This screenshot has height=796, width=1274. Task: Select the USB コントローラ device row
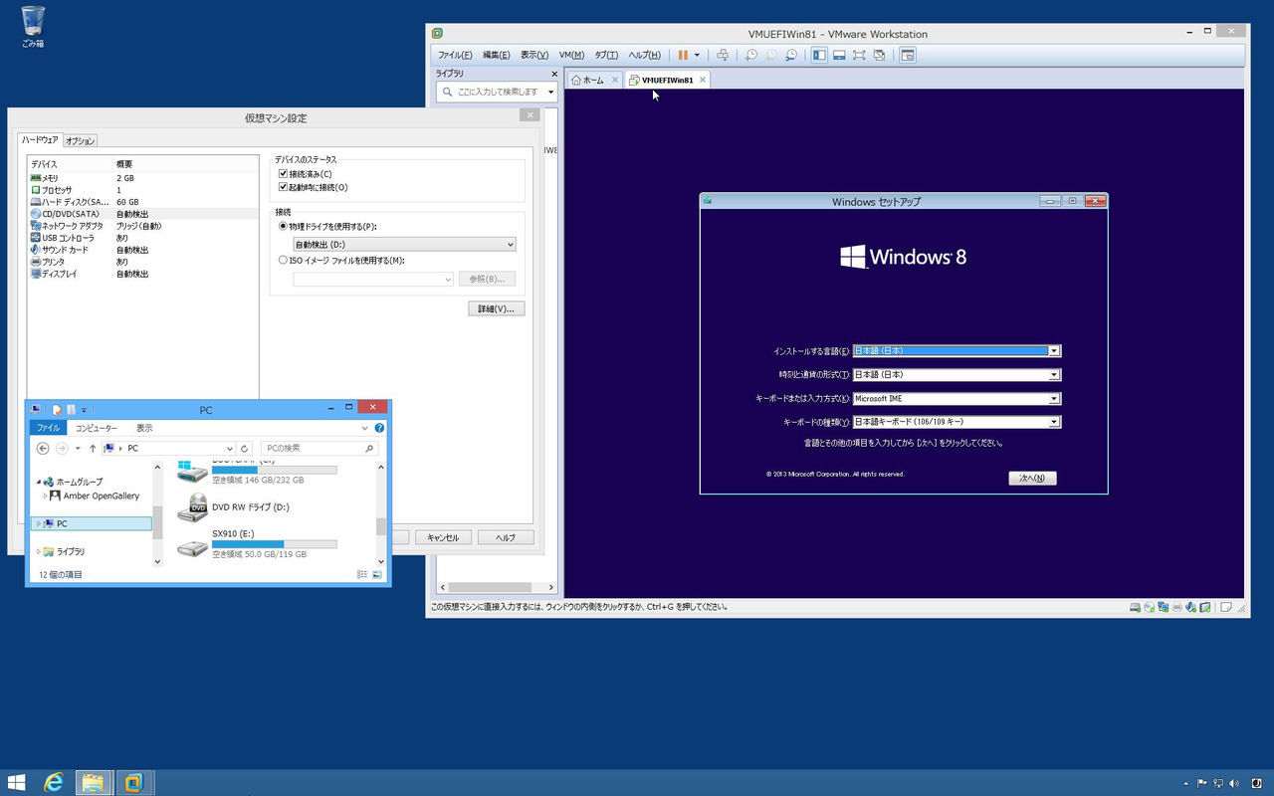tap(143, 238)
